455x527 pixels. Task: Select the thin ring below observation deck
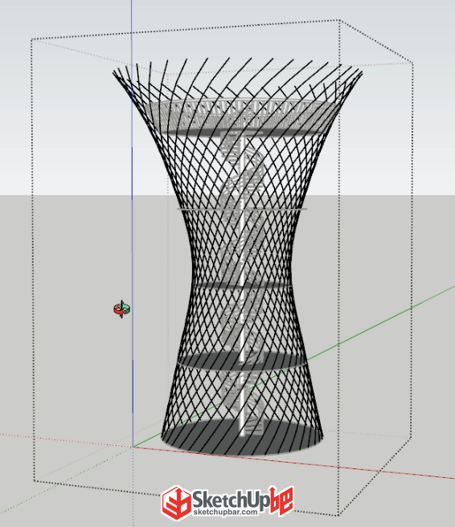(x=242, y=209)
